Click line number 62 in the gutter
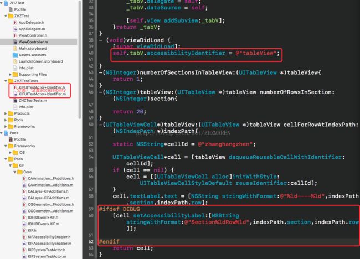 [91, 241]
